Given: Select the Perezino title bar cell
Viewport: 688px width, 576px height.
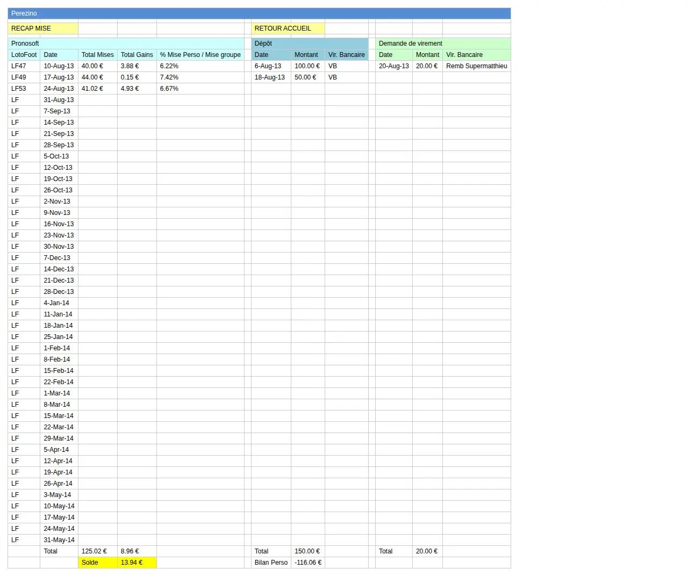Looking at the screenshot, I should 259,13.
